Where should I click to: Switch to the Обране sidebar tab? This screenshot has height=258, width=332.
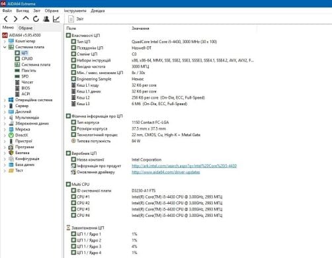coord(26,28)
